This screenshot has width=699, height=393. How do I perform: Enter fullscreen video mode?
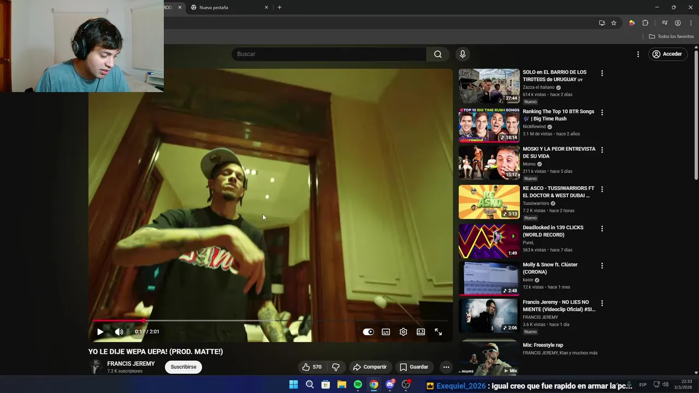tap(439, 332)
